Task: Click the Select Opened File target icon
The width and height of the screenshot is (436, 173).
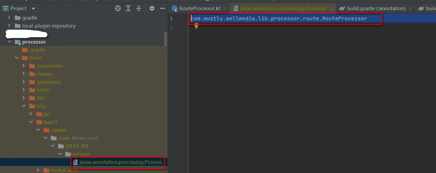Action: pos(118,9)
